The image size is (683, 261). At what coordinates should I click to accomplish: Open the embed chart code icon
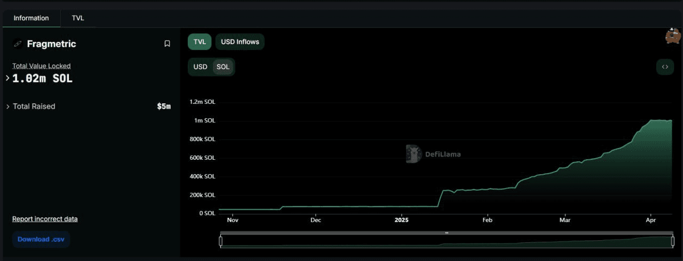pos(665,67)
